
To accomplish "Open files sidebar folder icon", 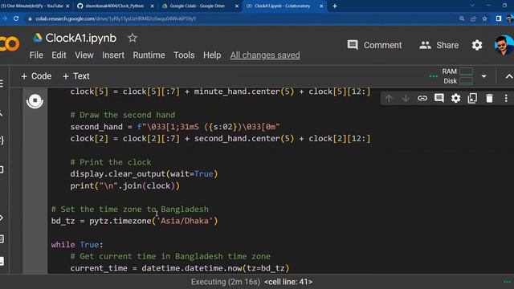I will click(2, 169).
